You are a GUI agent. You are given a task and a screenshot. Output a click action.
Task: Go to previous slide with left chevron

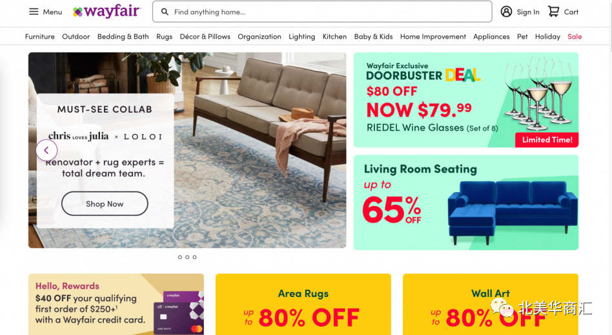coord(46,150)
